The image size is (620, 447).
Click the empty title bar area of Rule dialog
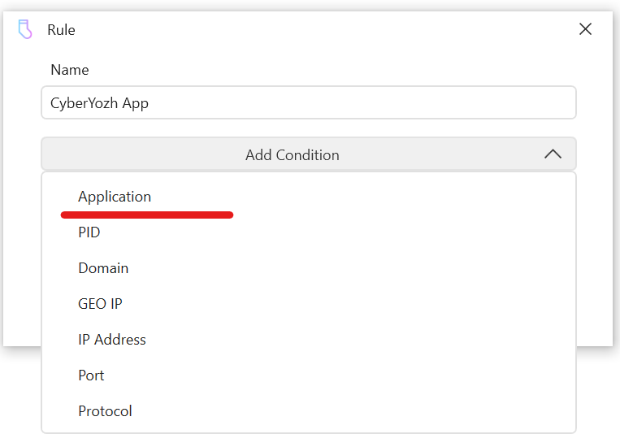[x=325, y=30]
